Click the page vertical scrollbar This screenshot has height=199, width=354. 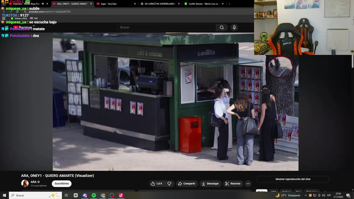[x=352, y=61]
